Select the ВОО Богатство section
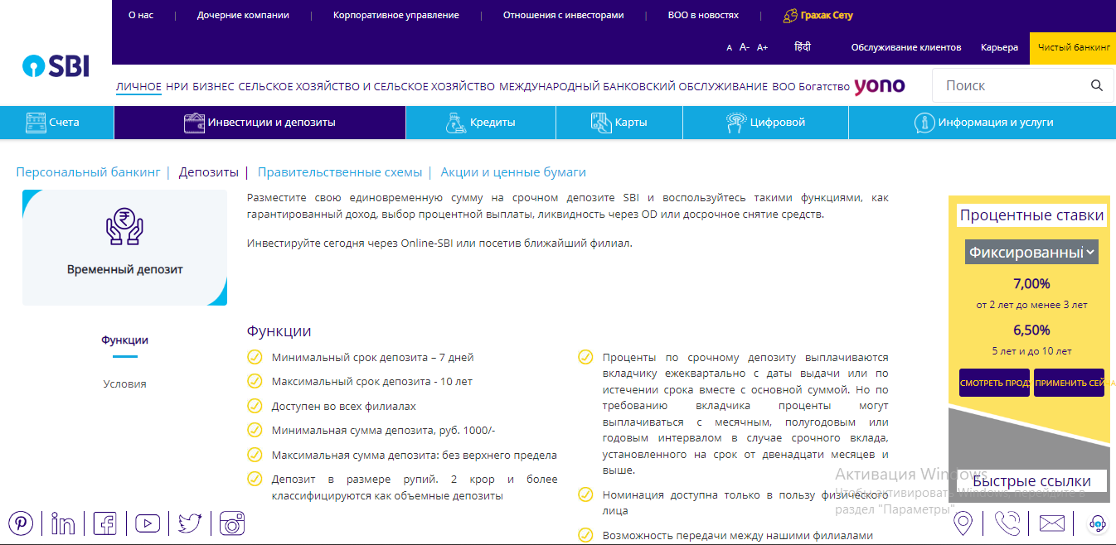 (x=811, y=86)
